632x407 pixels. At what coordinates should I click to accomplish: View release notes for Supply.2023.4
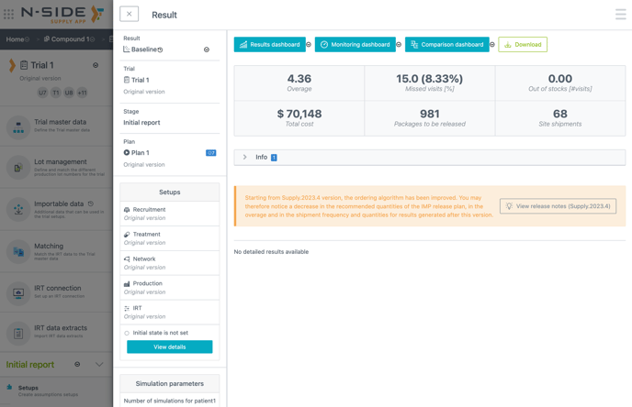(x=558, y=206)
